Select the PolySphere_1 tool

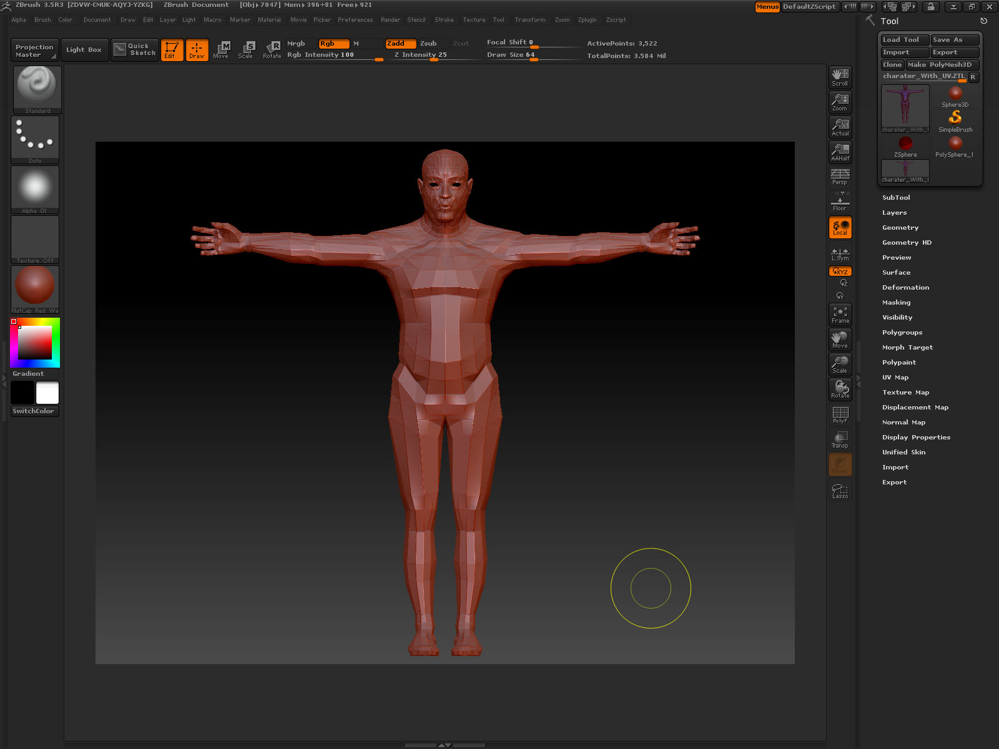pos(955,147)
